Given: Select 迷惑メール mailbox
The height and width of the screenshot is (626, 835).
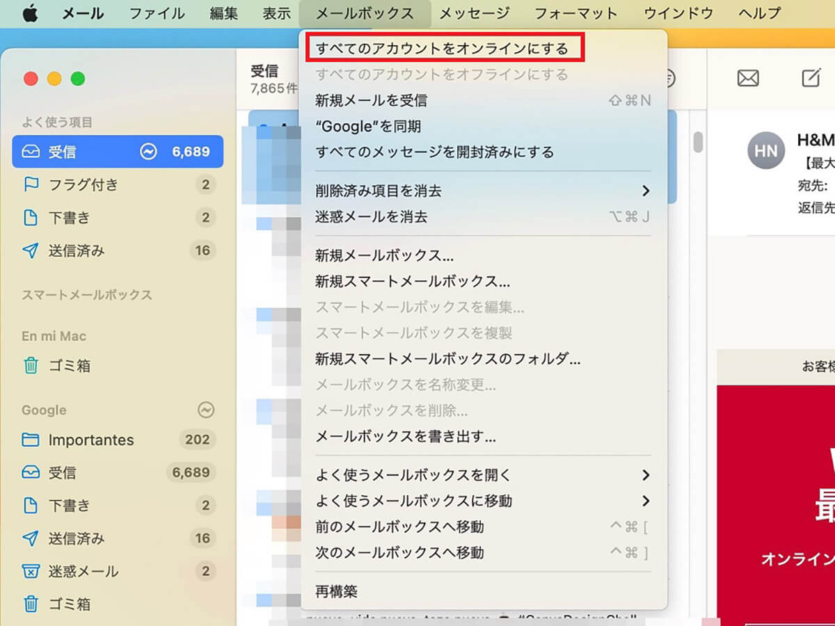Looking at the screenshot, I should coord(118,571).
